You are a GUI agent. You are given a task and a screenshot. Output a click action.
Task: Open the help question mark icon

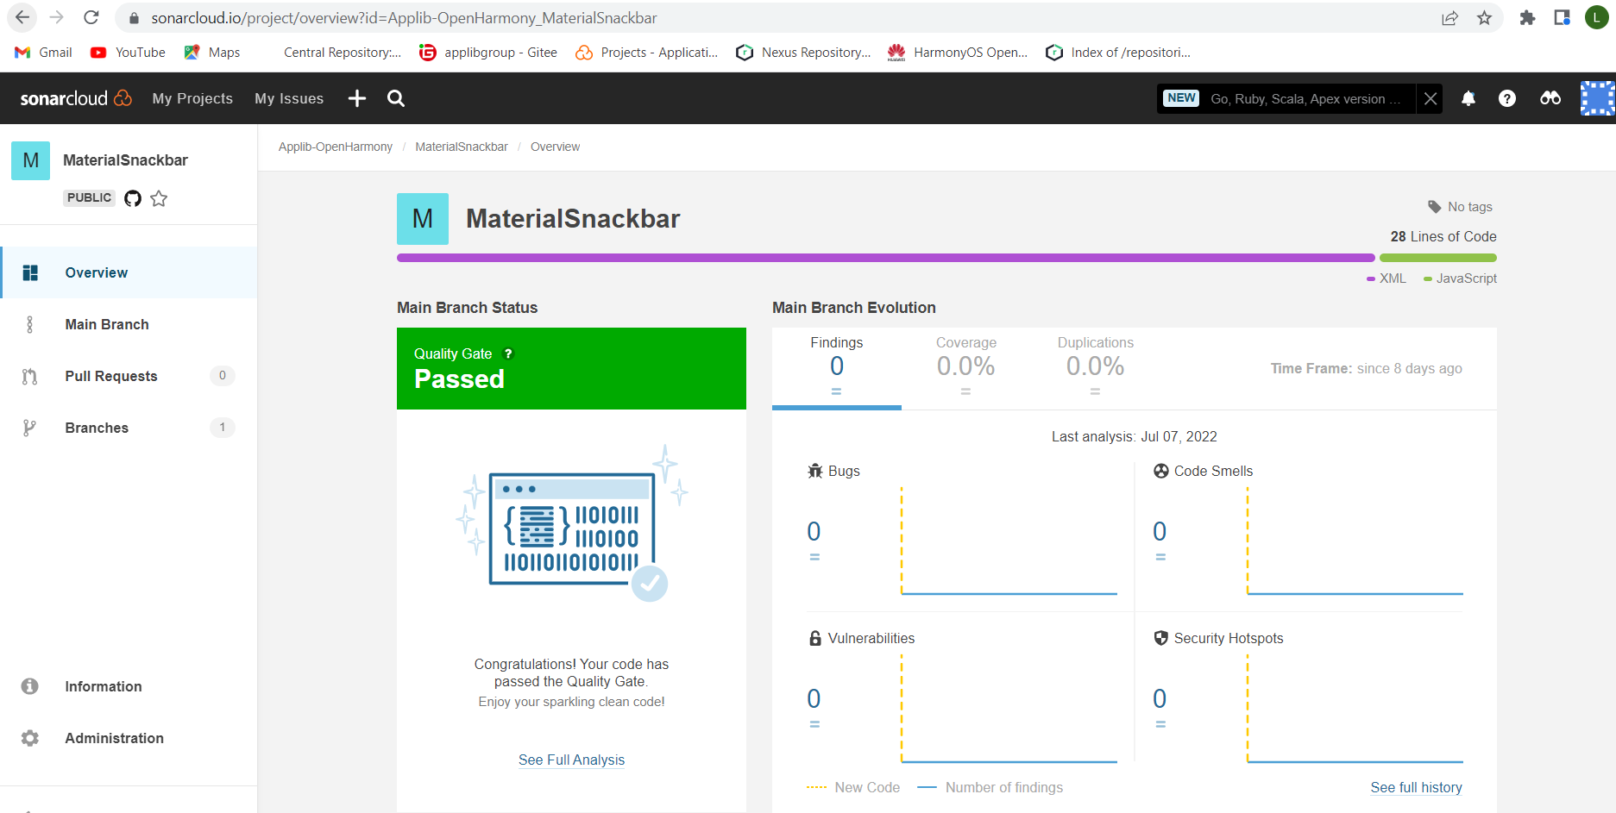(1507, 98)
